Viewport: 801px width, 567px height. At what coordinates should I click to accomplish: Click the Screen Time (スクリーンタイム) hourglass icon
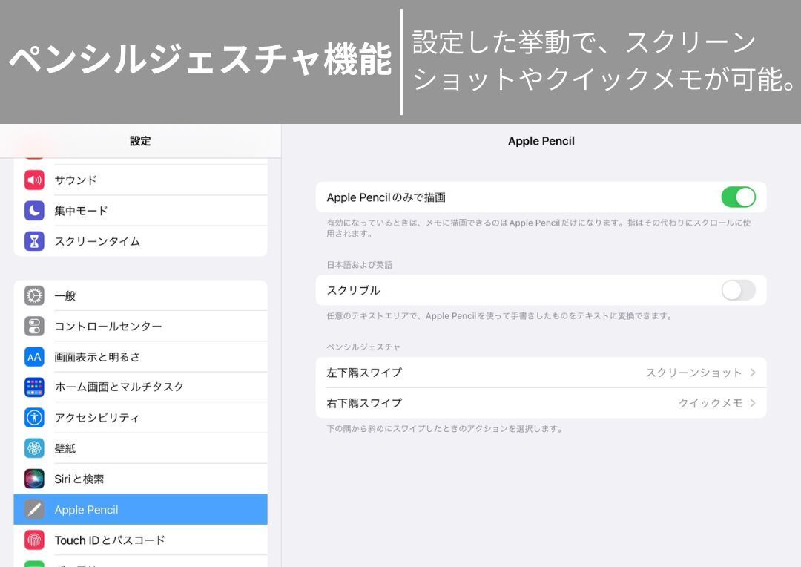pyautogui.click(x=34, y=241)
